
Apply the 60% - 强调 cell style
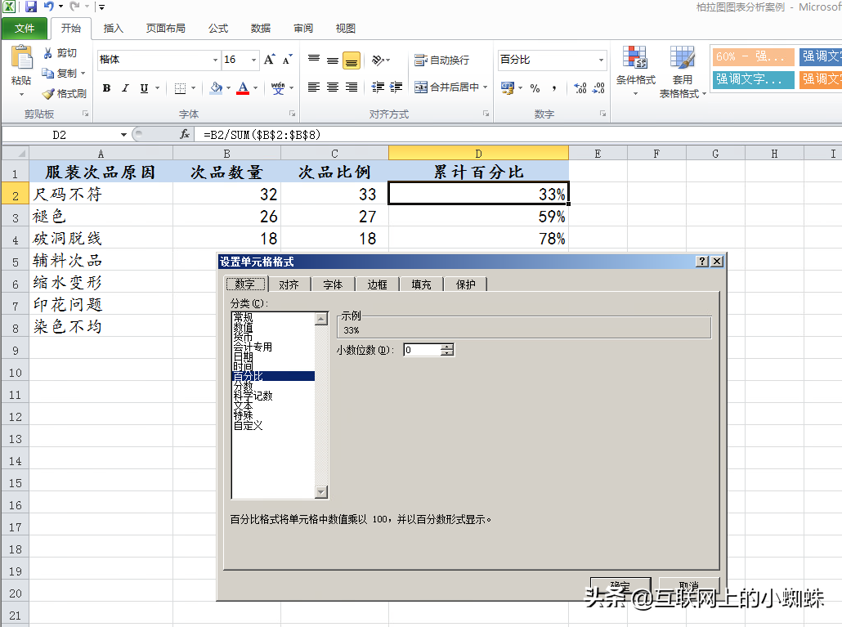point(752,56)
